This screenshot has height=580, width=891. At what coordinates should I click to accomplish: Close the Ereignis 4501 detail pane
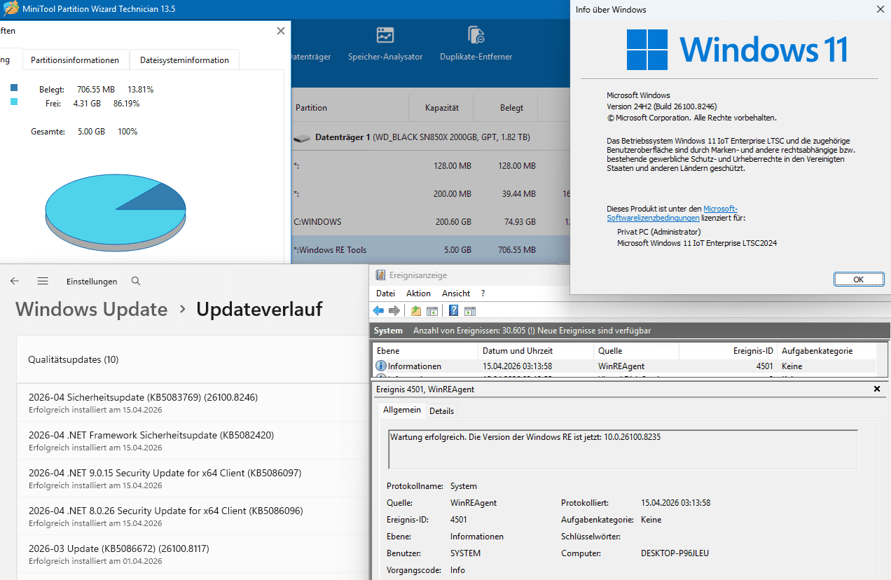pos(877,389)
